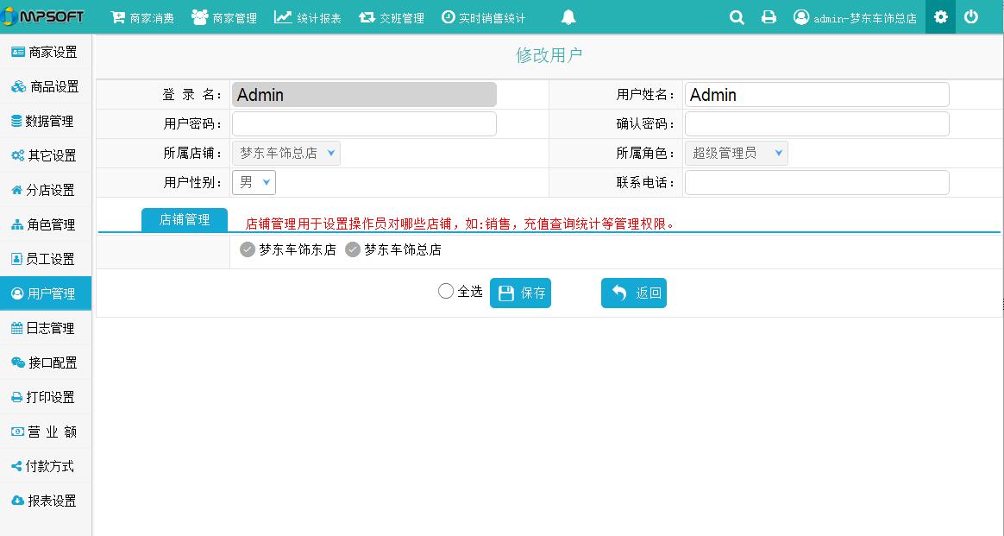Open 统计报表 chart menu
The width and height of the screenshot is (1004, 536).
coord(308,17)
